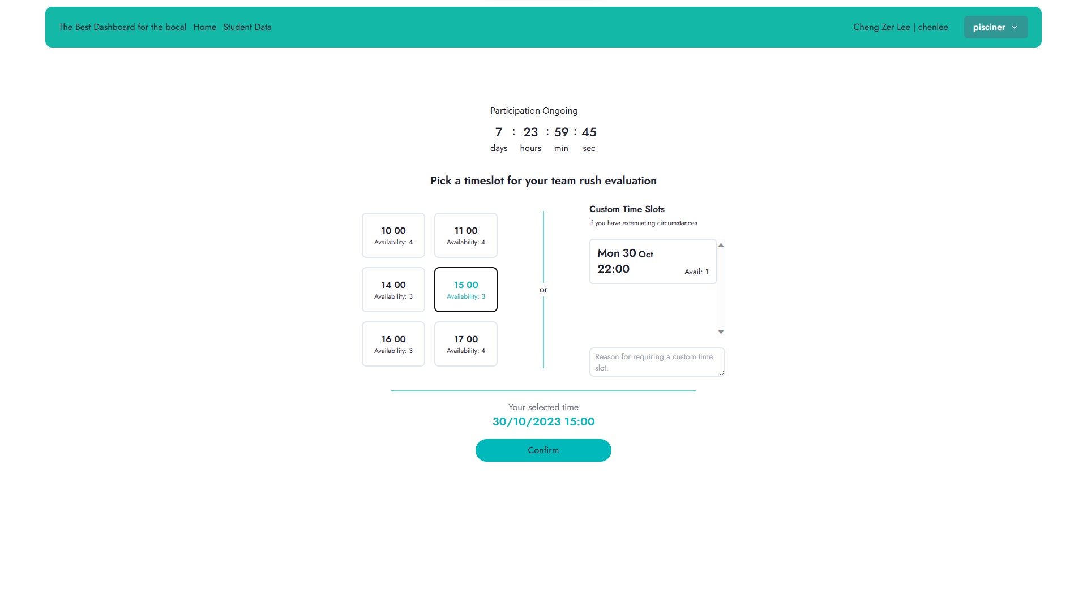Click custom slots scroll down arrow
The width and height of the screenshot is (1087, 611).
721,332
